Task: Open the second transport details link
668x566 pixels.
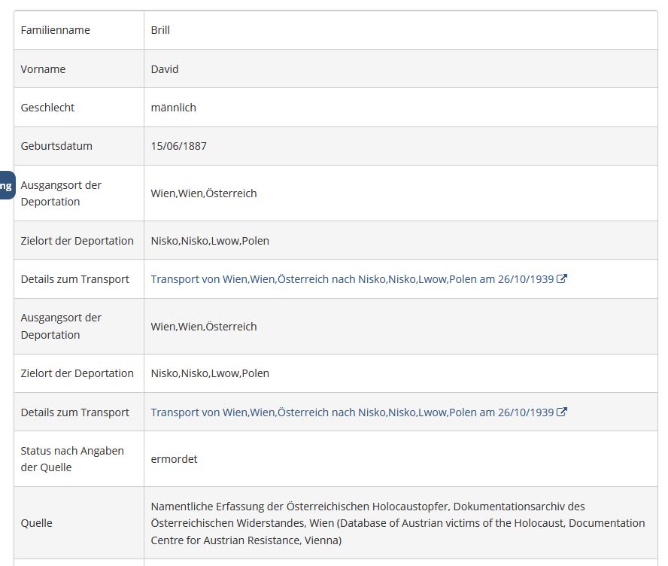Action: tap(352, 412)
